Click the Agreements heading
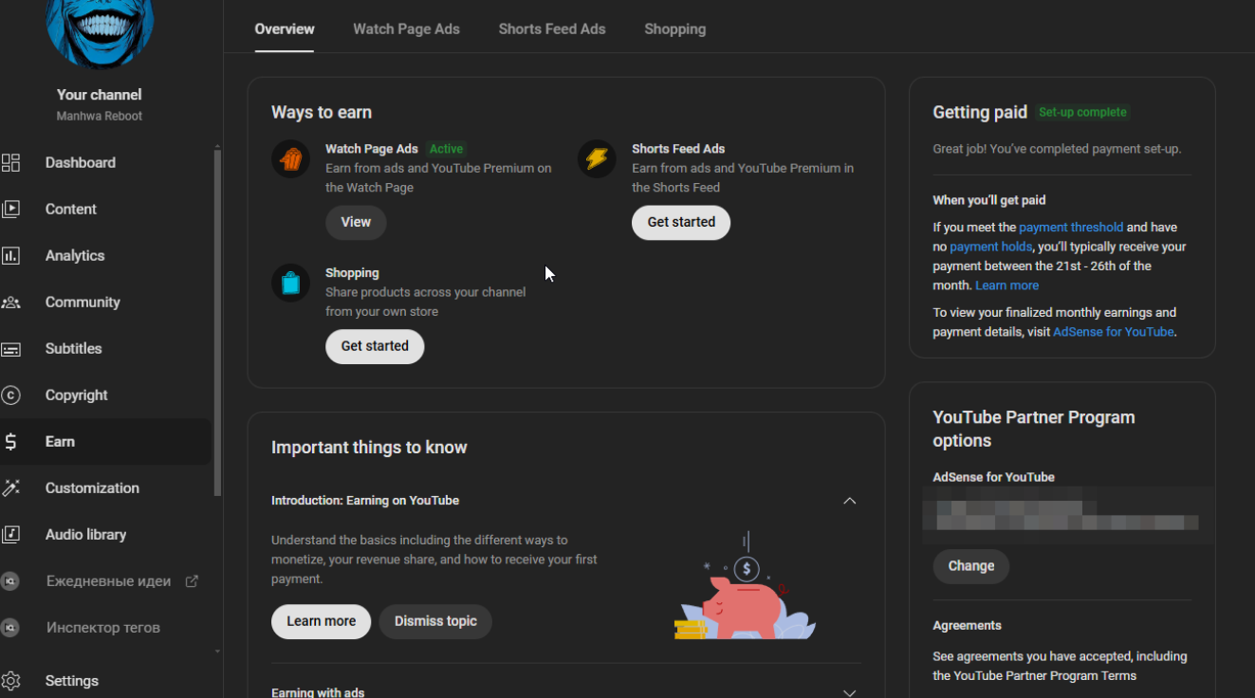This screenshot has height=698, width=1255. point(967,626)
